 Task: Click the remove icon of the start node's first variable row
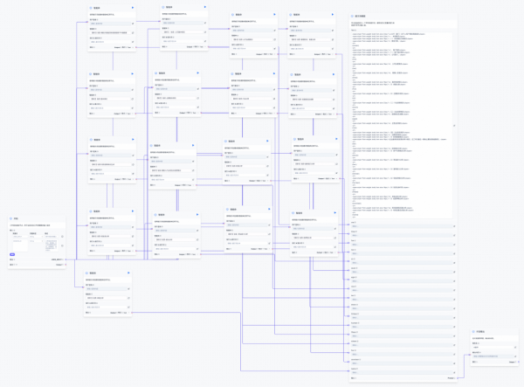[x=63, y=237]
